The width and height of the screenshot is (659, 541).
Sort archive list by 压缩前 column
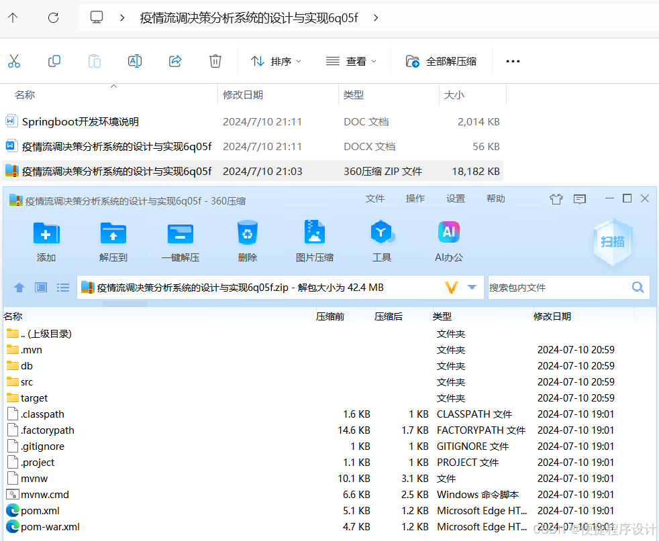coord(330,316)
